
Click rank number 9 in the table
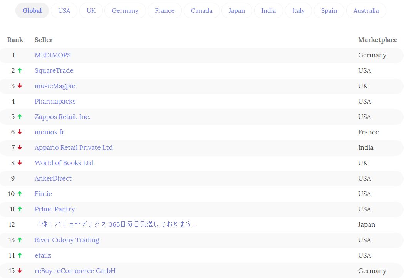(13, 178)
